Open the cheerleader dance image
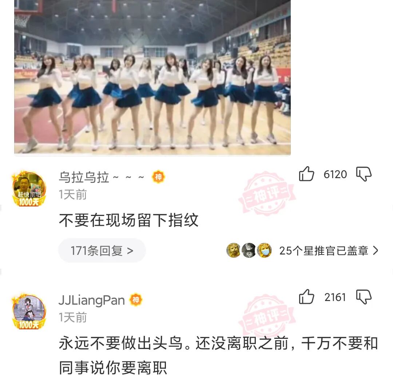The height and width of the screenshot is (381, 393). [x=152, y=77]
